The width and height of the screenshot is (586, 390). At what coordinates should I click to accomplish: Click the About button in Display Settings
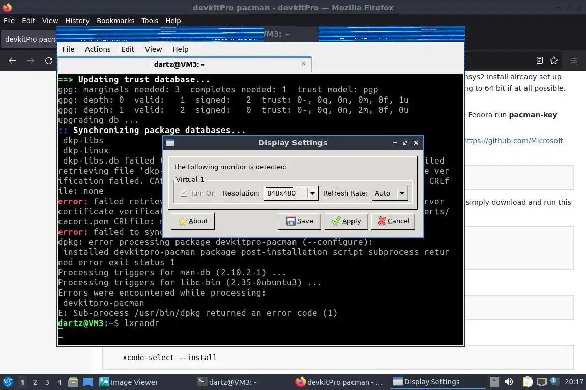pyautogui.click(x=193, y=221)
